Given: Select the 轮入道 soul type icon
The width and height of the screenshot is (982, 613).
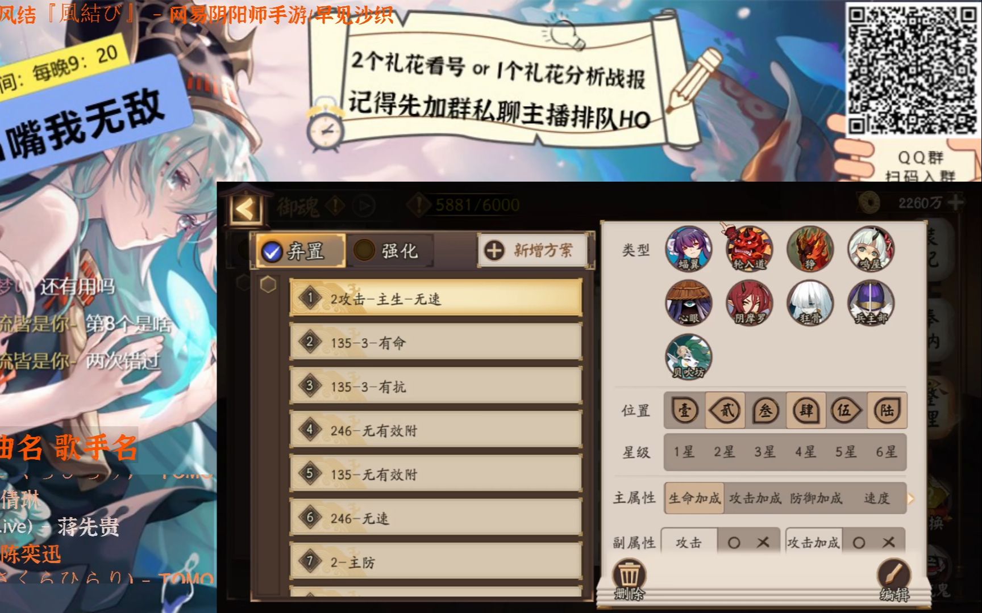Looking at the screenshot, I should 749,249.
